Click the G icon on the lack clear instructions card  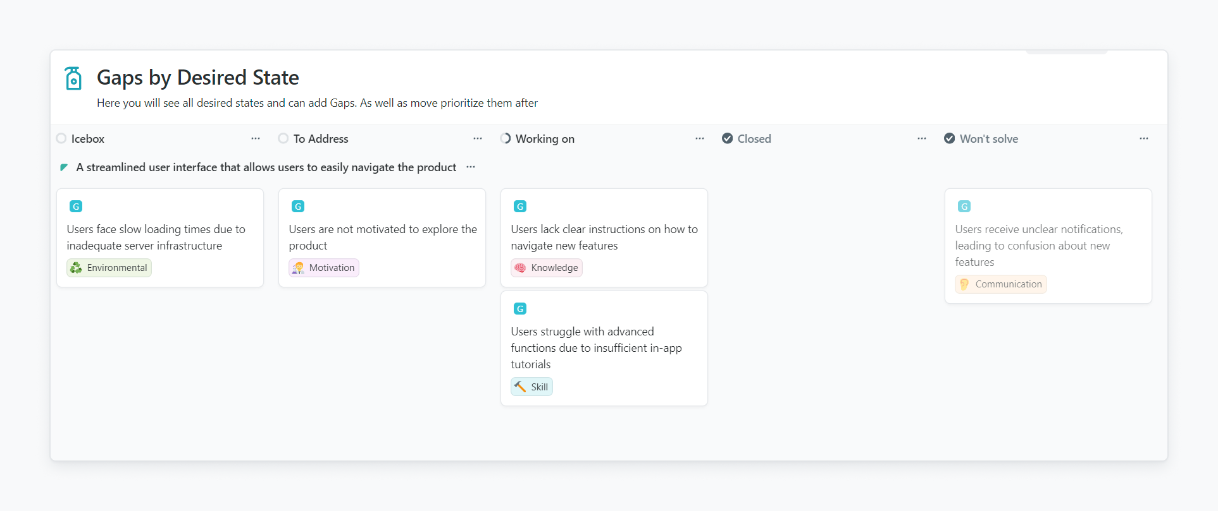[520, 207]
